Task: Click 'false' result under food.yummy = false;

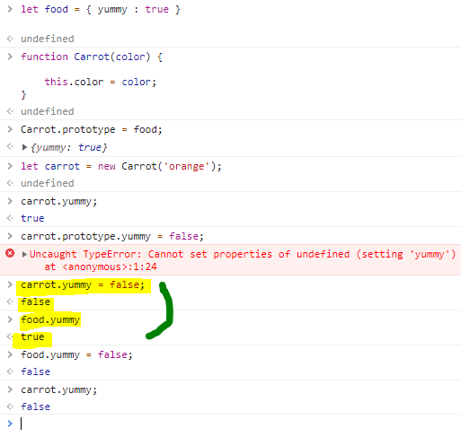Action: click(35, 371)
